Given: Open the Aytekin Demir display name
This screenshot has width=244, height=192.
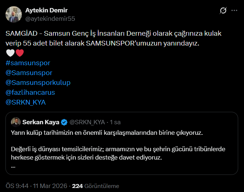Looking at the screenshot, I should point(46,10).
